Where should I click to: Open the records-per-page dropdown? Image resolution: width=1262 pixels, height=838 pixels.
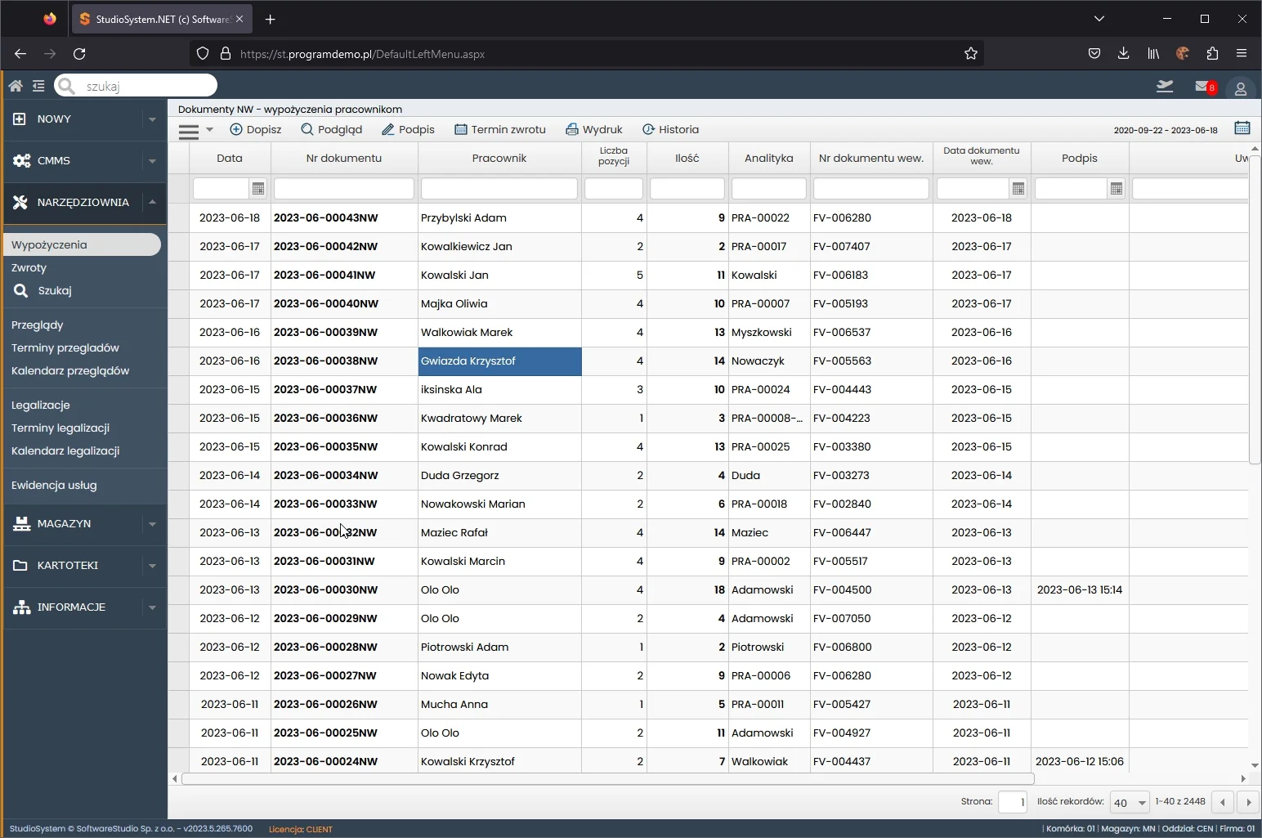pos(1129,802)
